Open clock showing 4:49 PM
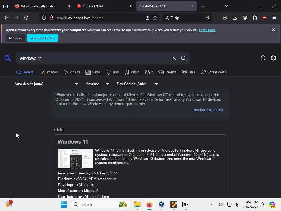 tap(250, 204)
